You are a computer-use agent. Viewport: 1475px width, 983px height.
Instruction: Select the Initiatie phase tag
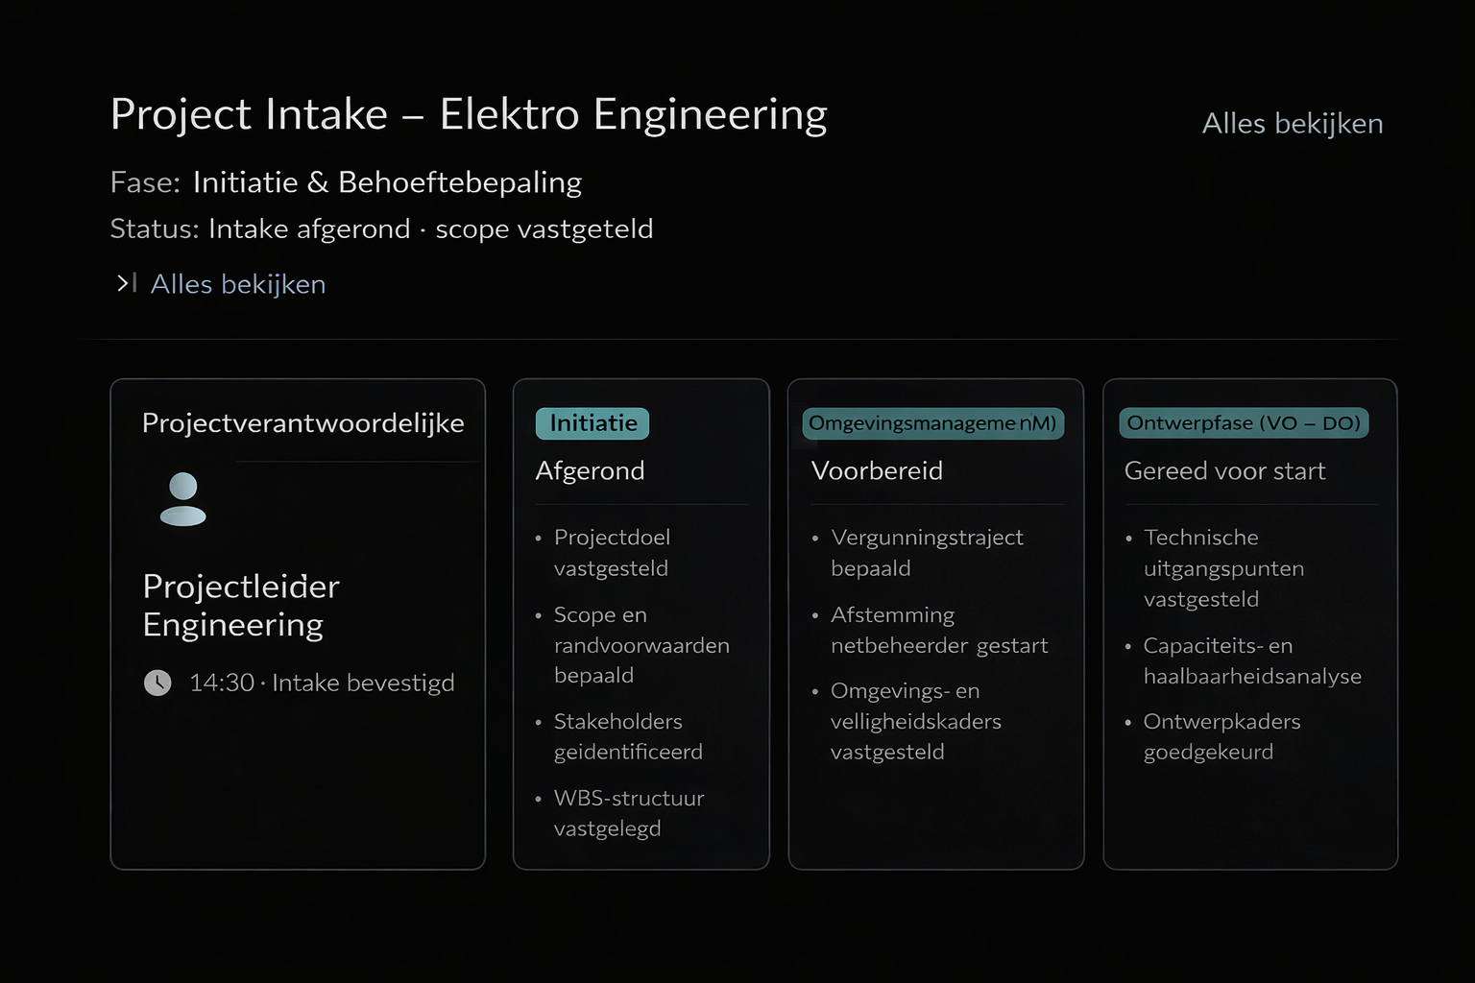(592, 423)
